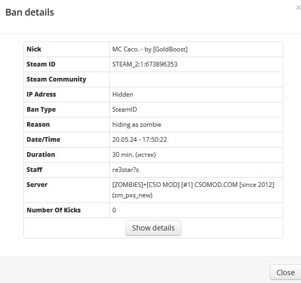This screenshot has height=283, width=301.
Task: Click the Staff row label
Action: coord(34,170)
